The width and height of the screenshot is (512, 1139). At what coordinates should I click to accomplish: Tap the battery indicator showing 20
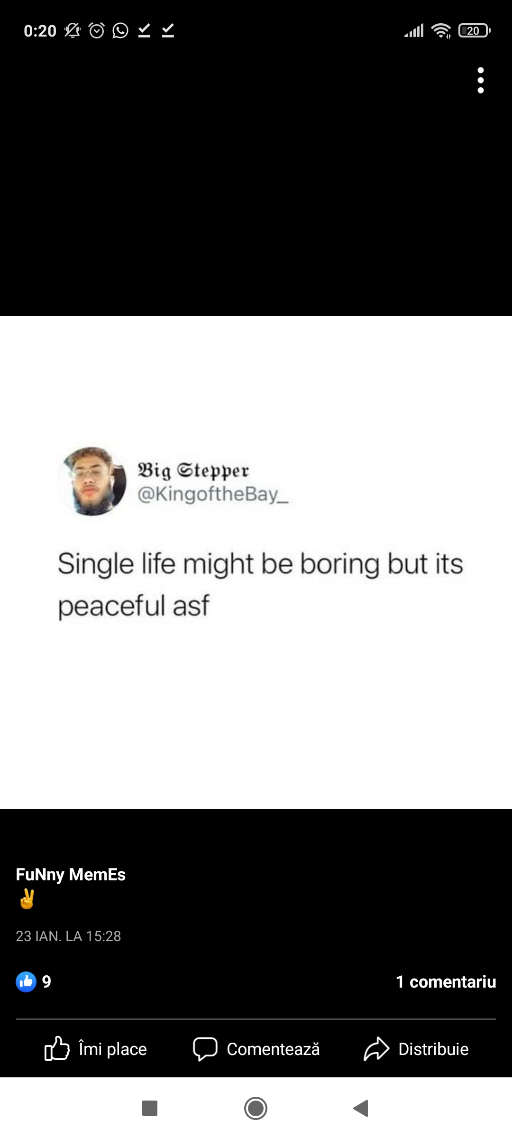coord(475,31)
